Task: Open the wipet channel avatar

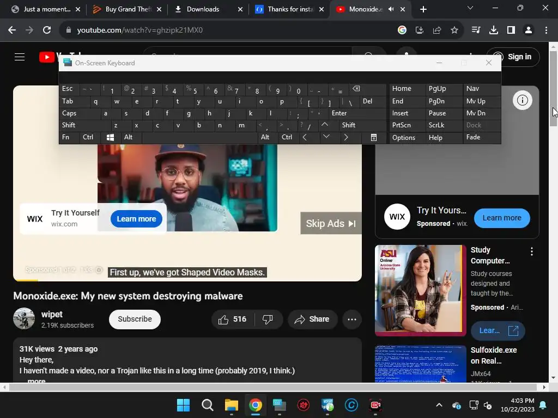Action: (x=24, y=318)
